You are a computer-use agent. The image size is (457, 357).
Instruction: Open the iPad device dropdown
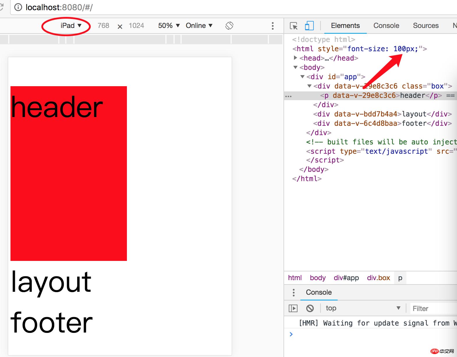click(x=71, y=26)
